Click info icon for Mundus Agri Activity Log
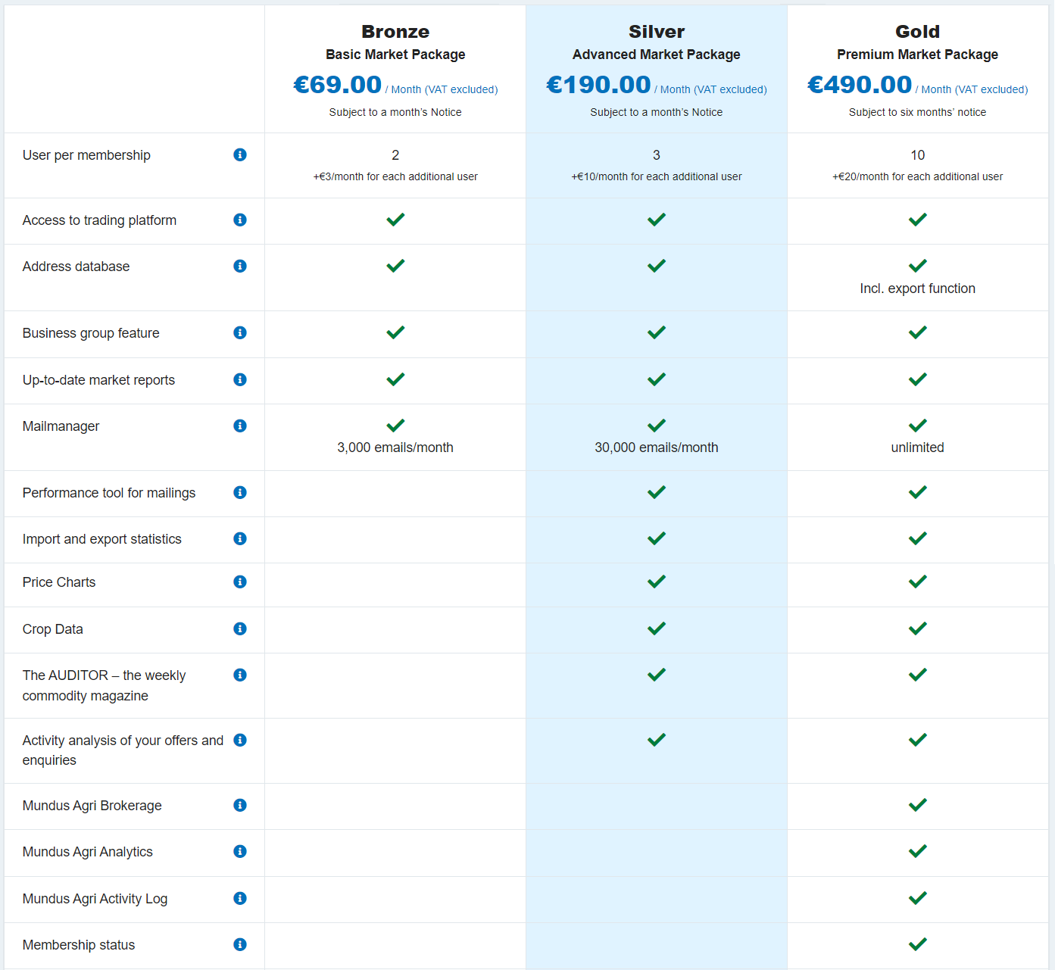This screenshot has height=970, width=1055. coord(240,898)
